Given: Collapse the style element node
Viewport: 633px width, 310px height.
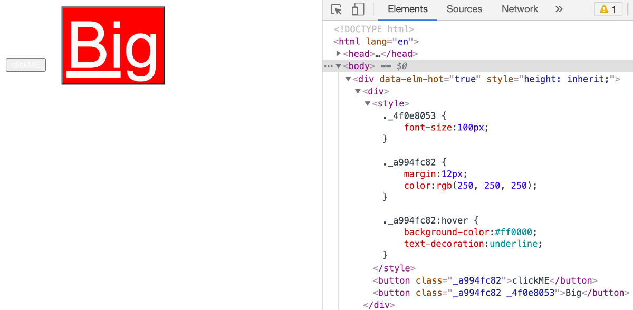Looking at the screenshot, I should [368, 104].
